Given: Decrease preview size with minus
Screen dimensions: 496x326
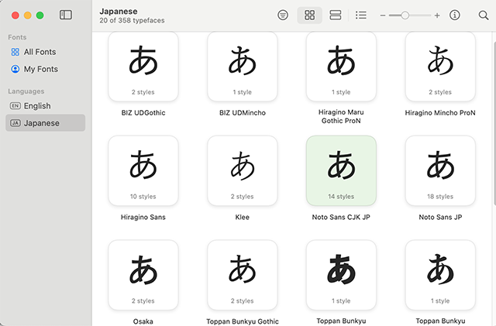Looking at the screenshot, I should point(383,15).
